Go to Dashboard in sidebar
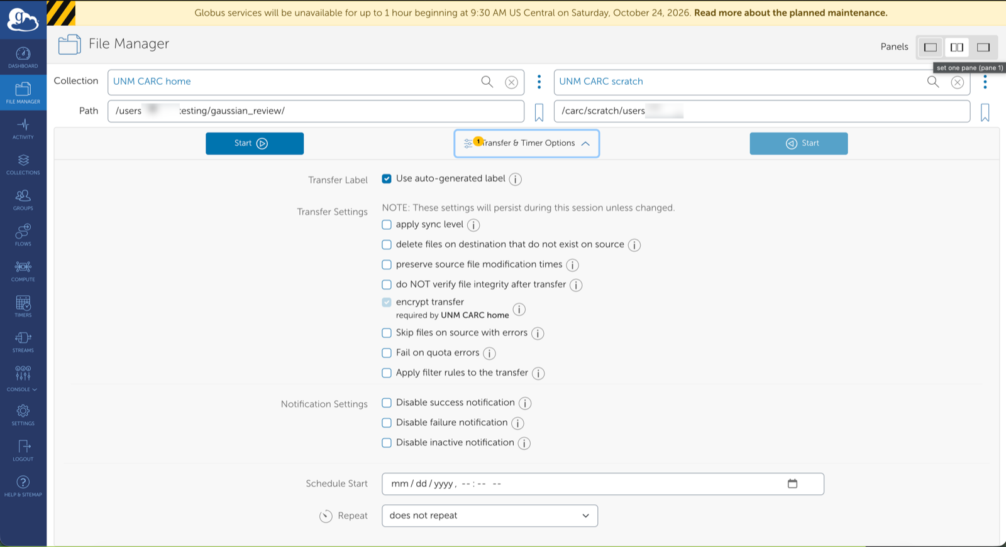Viewport: 1006px width, 547px height. pos(23,58)
